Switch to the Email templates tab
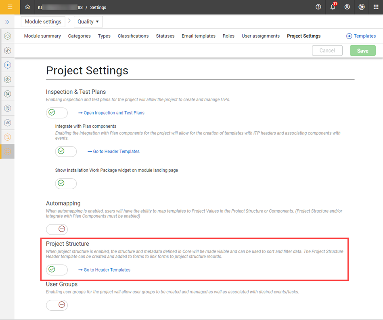The image size is (383, 320). click(198, 36)
